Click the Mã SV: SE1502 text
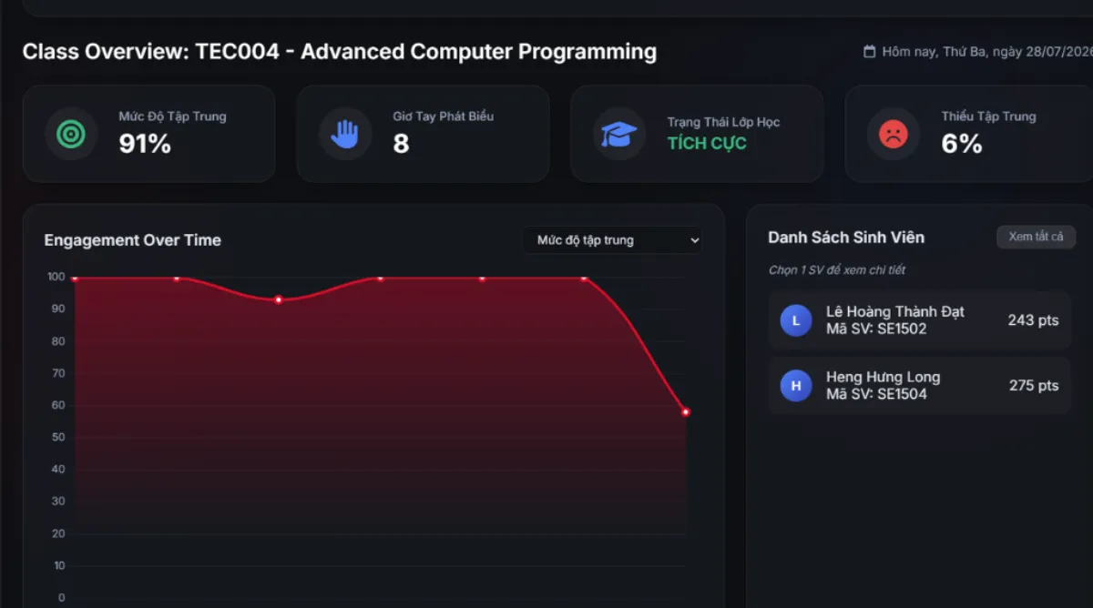1093x608 pixels. pos(876,329)
